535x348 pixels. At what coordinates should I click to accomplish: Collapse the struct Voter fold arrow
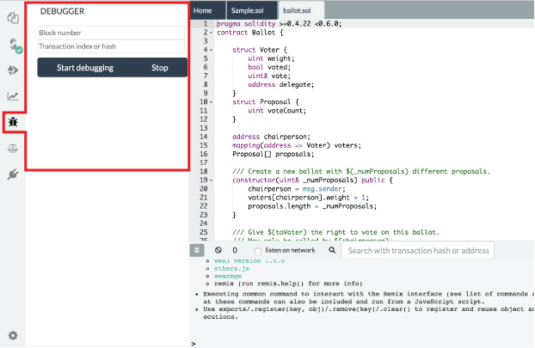point(212,50)
